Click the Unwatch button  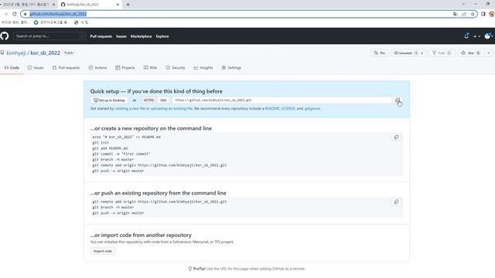405,53
